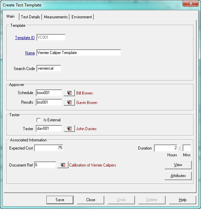Screen dimensions: 201x209
Task: Open lookup icon for Schedule approver
Action: 69,93
